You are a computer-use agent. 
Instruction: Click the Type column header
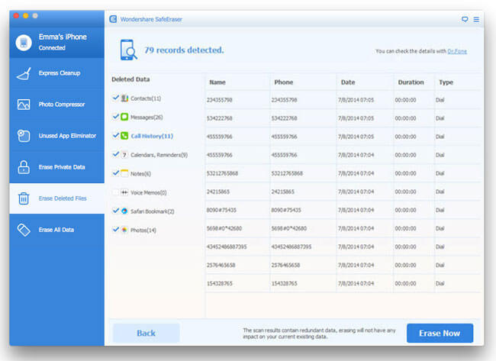point(446,82)
